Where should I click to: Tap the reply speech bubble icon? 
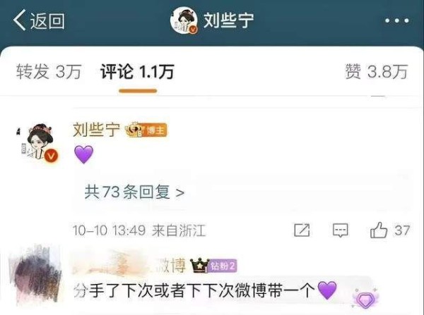(x=340, y=230)
